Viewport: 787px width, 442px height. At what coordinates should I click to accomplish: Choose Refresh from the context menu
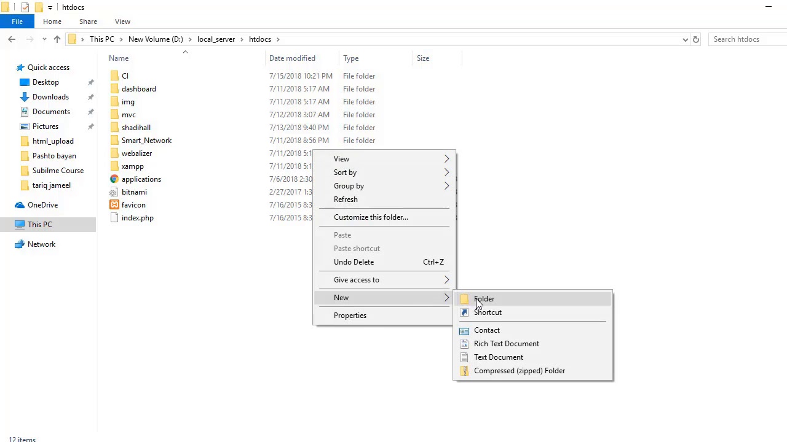[346, 200]
